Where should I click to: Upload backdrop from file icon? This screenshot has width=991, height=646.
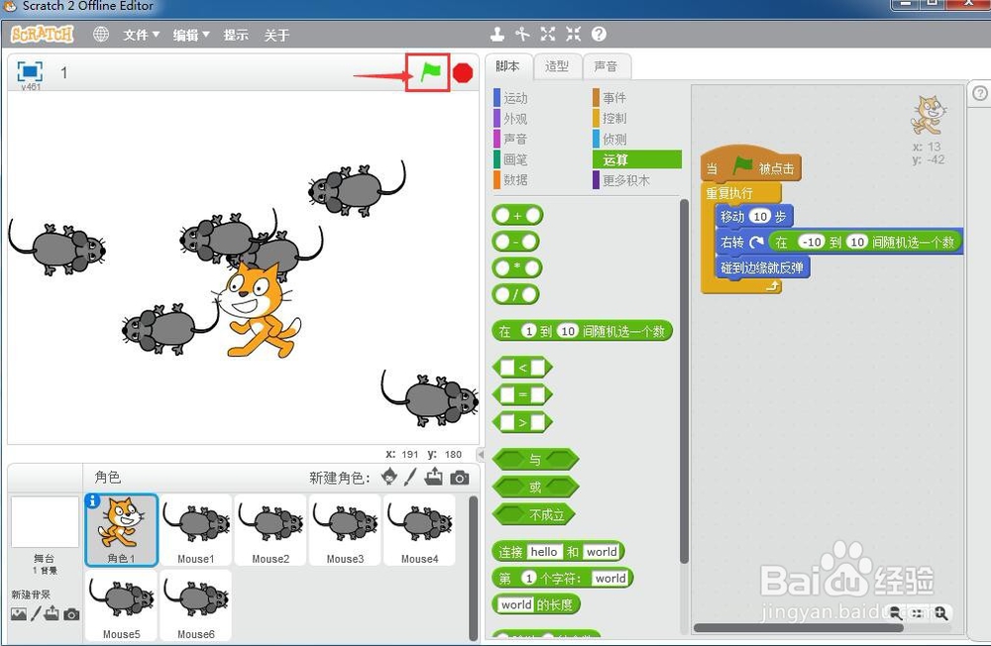(x=52, y=613)
